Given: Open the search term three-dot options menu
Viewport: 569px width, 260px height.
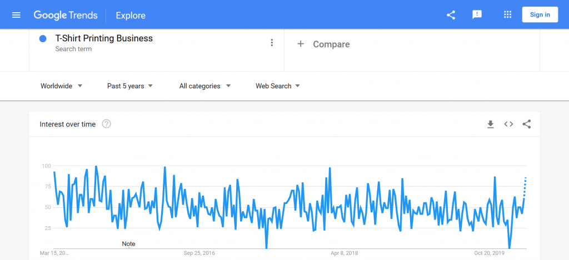Looking at the screenshot, I should pyautogui.click(x=272, y=43).
